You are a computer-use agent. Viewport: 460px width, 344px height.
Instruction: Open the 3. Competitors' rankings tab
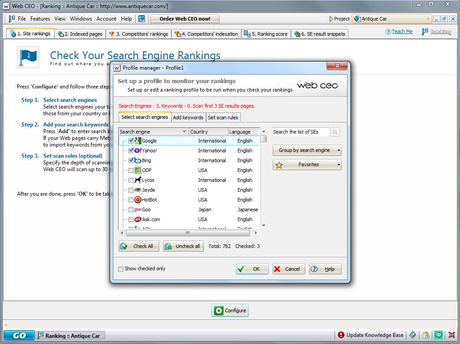138,34
